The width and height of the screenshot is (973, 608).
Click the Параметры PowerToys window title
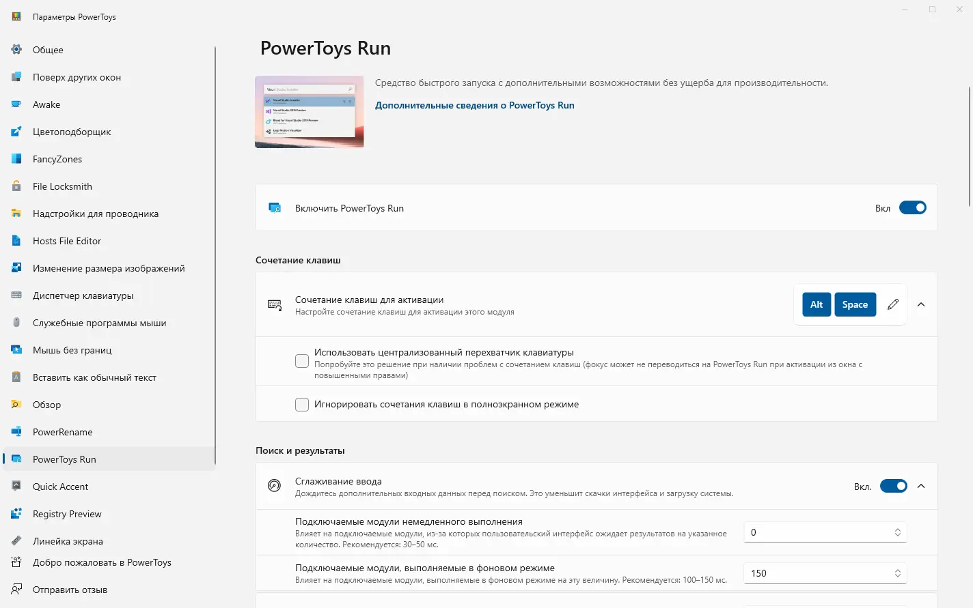pyautogui.click(x=74, y=17)
